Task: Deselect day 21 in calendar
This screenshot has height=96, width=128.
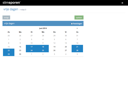Action: click(x=77, y=47)
